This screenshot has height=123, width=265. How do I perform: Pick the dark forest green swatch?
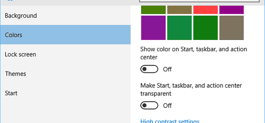[x=205, y=28]
